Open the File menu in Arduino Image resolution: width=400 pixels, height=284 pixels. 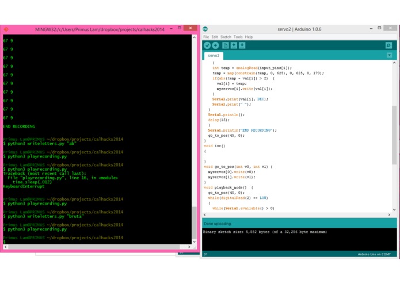(206, 37)
